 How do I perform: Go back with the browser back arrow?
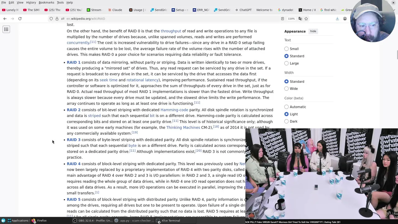pyautogui.click(x=5, y=19)
